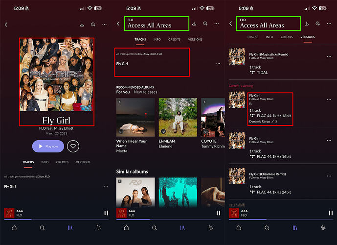
Task: Tap the waveform icon on the middle screen
Action: [x=211, y=228]
